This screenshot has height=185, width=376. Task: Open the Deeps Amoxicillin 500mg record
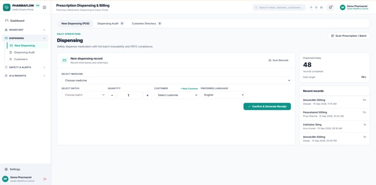click(334, 139)
